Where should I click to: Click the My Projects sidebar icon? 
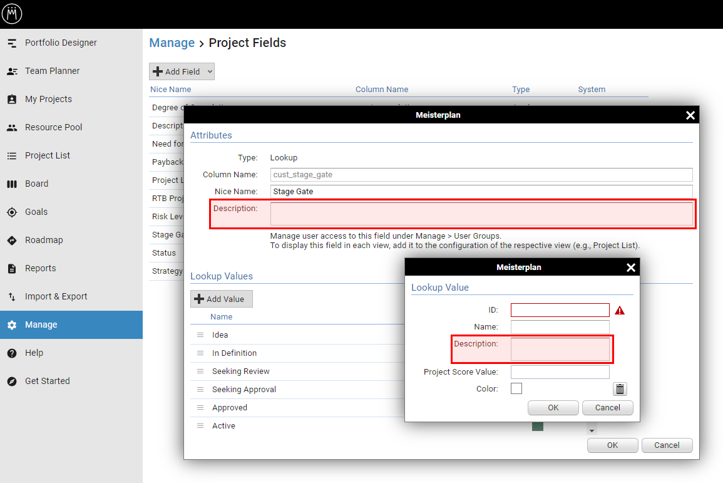pos(12,99)
